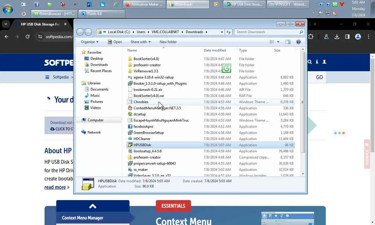This screenshot has height=225, width=375.
Task: Open the Share with menu
Action: [140, 42]
